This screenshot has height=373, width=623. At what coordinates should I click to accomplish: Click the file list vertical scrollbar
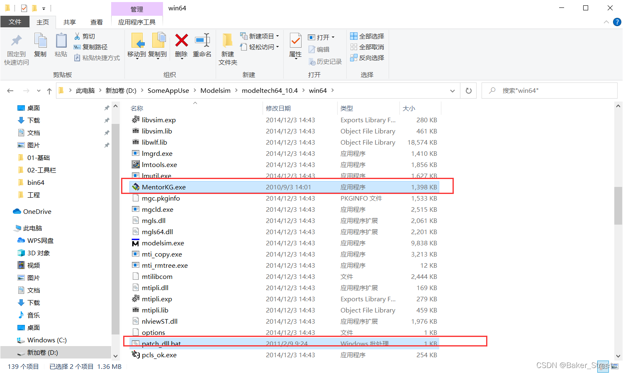coord(618,206)
